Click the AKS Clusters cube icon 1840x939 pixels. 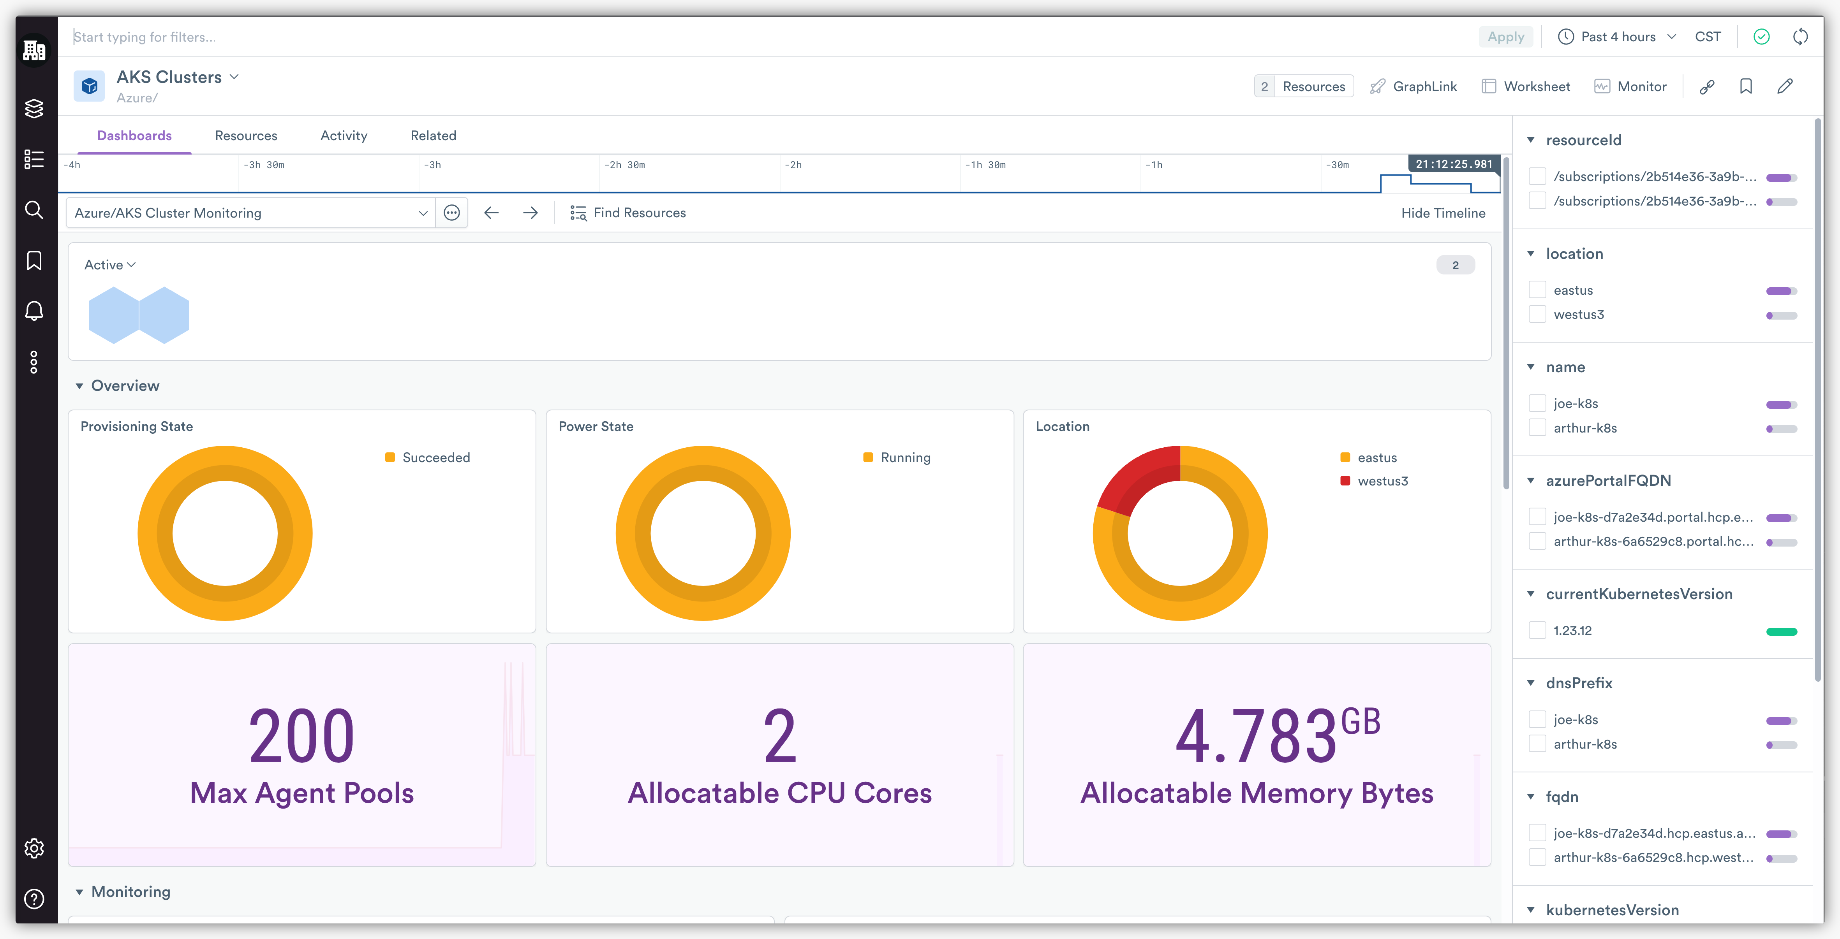(89, 86)
